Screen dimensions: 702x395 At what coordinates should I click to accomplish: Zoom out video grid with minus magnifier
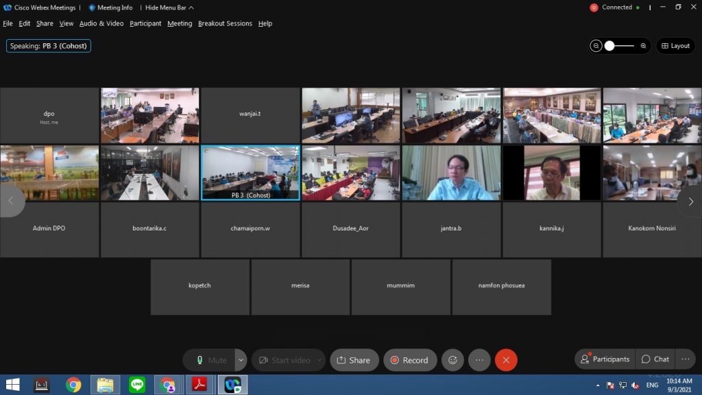(596, 46)
